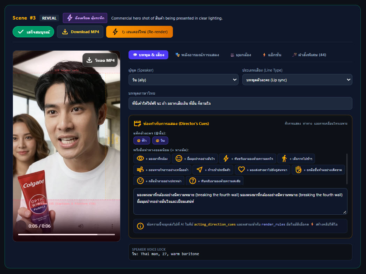Add the wind-icon long sigh preset

(x=162, y=170)
